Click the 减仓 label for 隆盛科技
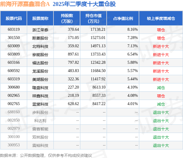183x158 pixels. click(161, 88)
